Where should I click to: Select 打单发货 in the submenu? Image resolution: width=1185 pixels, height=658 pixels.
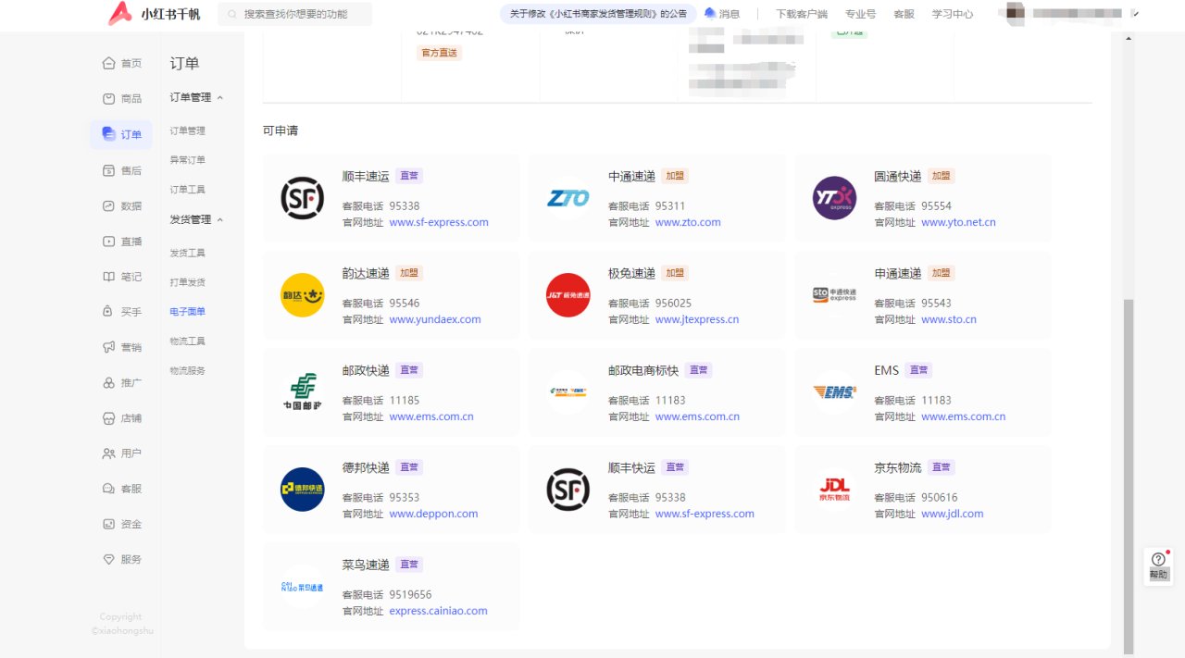click(188, 282)
